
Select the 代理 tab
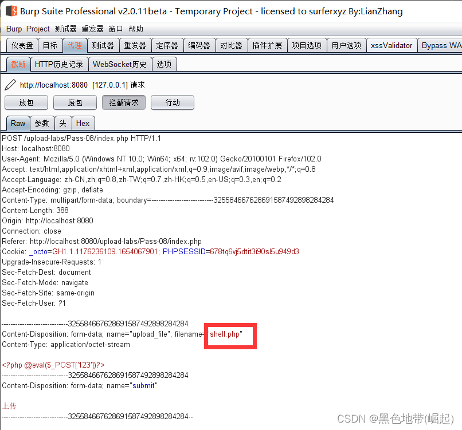coord(75,45)
